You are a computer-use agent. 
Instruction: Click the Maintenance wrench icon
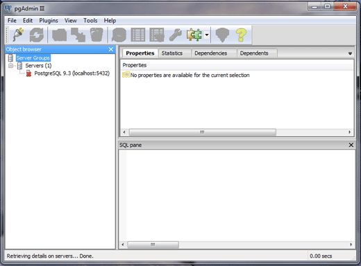[x=176, y=35]
